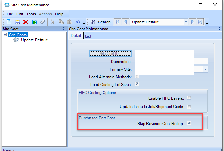This screenshot has height=151, width=224.
Task: Go to last record navigation arrow
Action: 200,22
